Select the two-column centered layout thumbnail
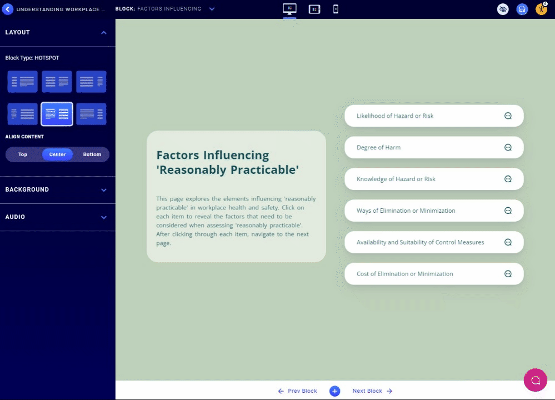Screen dimensions: 555x400 (57, 114)
